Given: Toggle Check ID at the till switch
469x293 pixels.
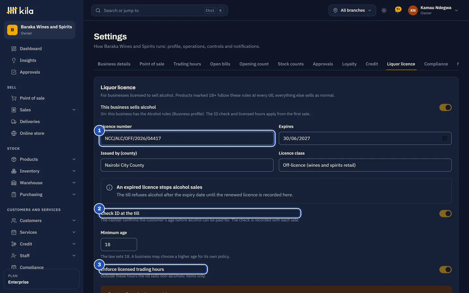Looking at the screenshot, I should [x=445, y=214].
